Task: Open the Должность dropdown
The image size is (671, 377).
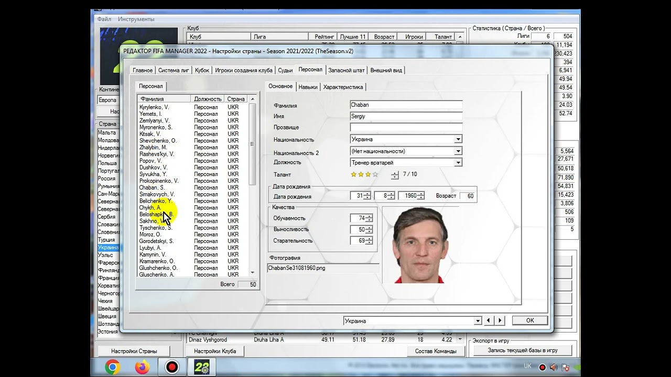Action: pyautogui.click(x=458, y=163)
